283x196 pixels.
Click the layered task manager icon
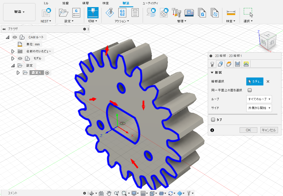click(151, 13)
